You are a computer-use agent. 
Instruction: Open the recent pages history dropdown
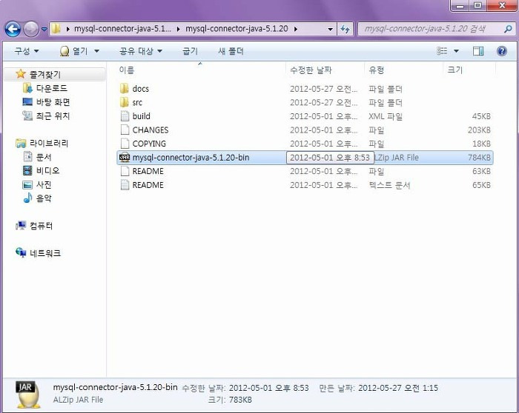point(44,30)
